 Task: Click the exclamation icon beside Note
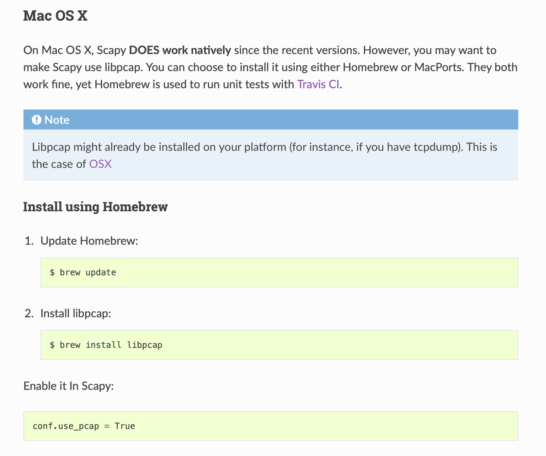[x=37, y=120]
